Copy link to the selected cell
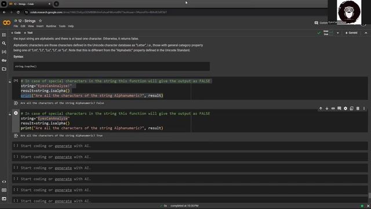This screenshot has width=371, height=209. 333,109
